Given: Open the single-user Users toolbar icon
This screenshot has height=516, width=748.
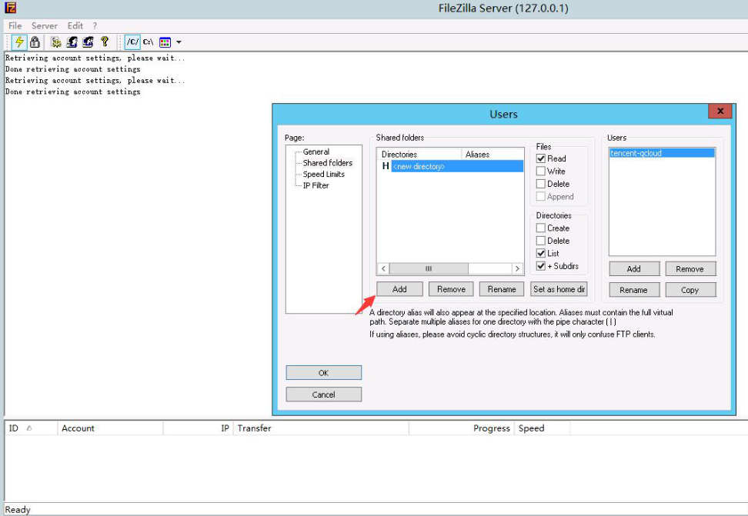Looking at the screenshot, I should [72, 42].
